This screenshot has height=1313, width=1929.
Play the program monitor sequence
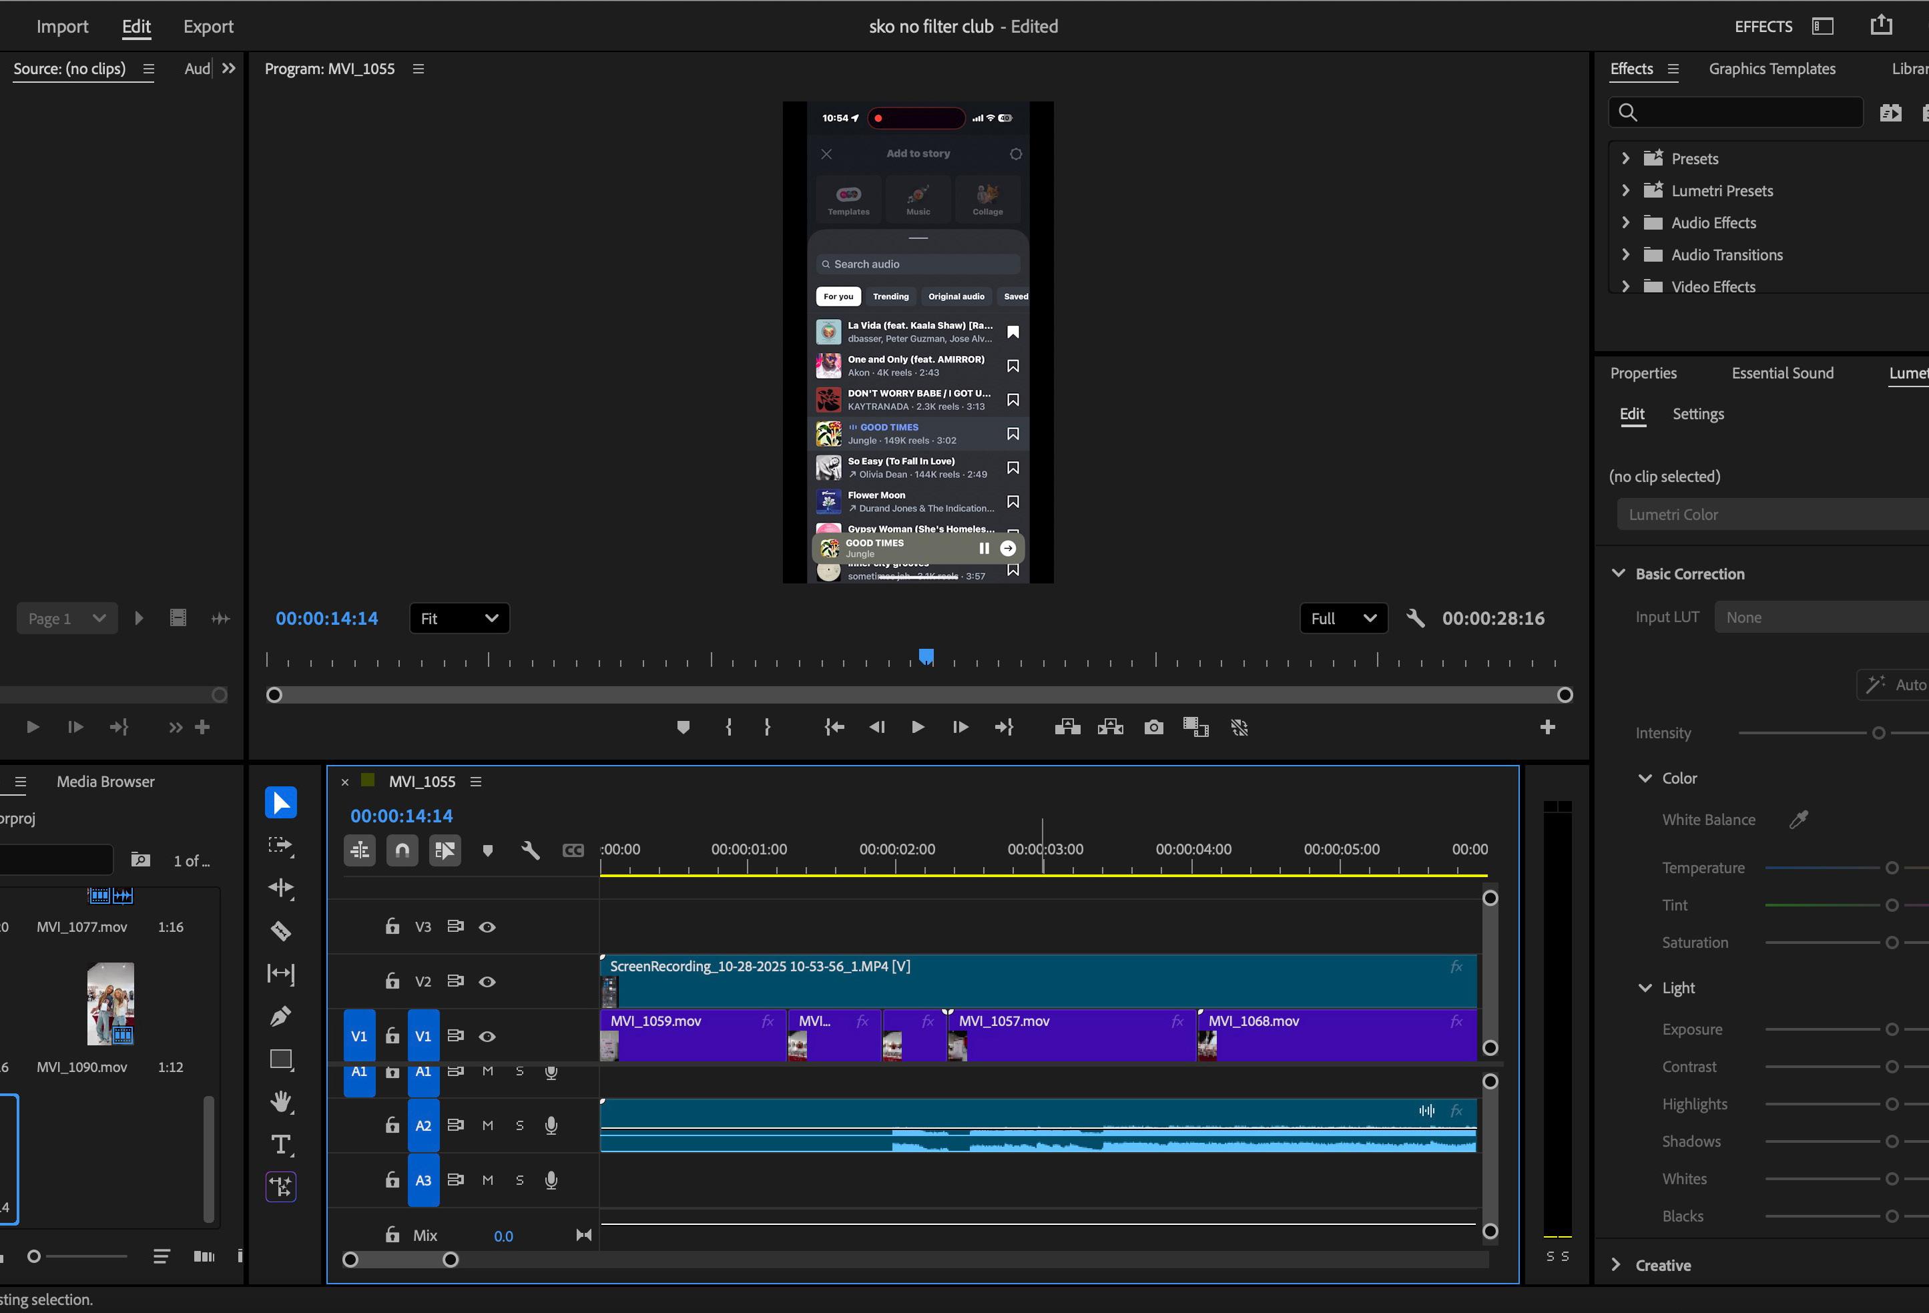click(917, 728)
